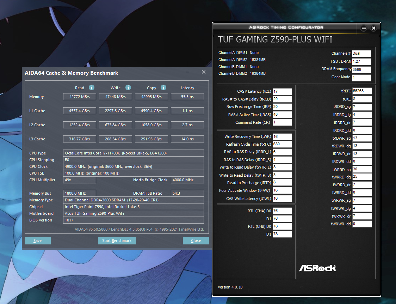This screenshot has width=396, height=304.
Task: Click the CAS# Latency (tCL) field
Action: coord(282,91)
